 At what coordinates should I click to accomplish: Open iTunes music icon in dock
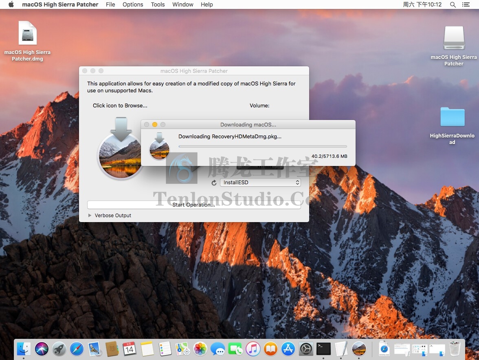click(253, 349)
